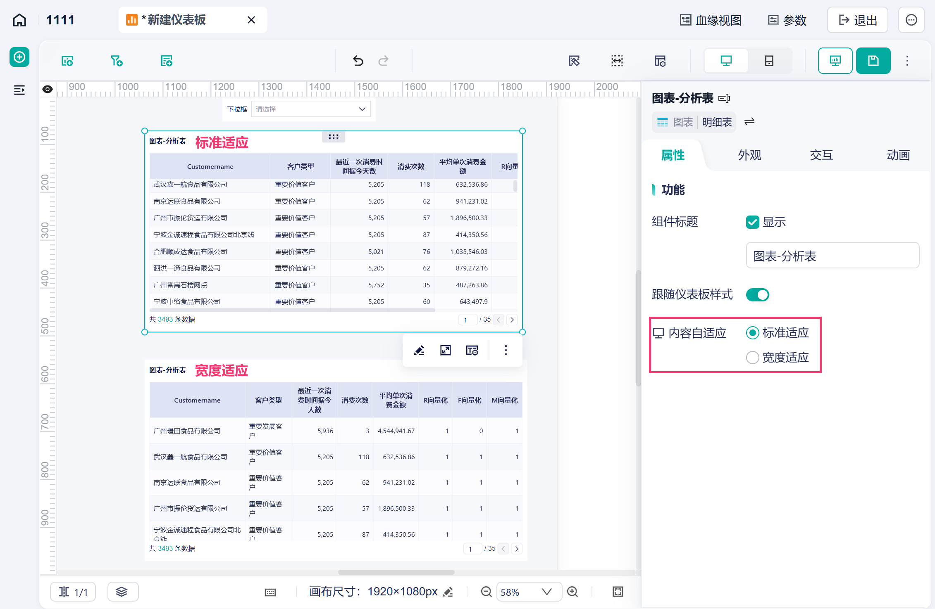
Task: Click the fullscreen expand chart icon
Action: tap(446, 350)
